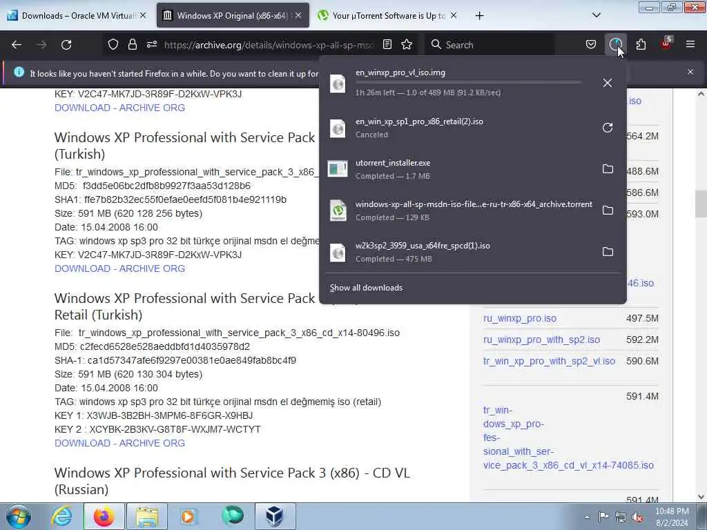The height and width of the screenshot is (530, 707).
Task: Click the Downloads toolbar button
Action: [615, 45]
